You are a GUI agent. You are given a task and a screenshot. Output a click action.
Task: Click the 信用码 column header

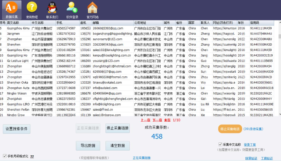click(x=261, y=23)
